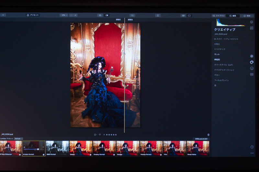Toggle favorite star on Dreamy Portrait
The height and width of the screenshot is (172, 259).
[114, 155]
